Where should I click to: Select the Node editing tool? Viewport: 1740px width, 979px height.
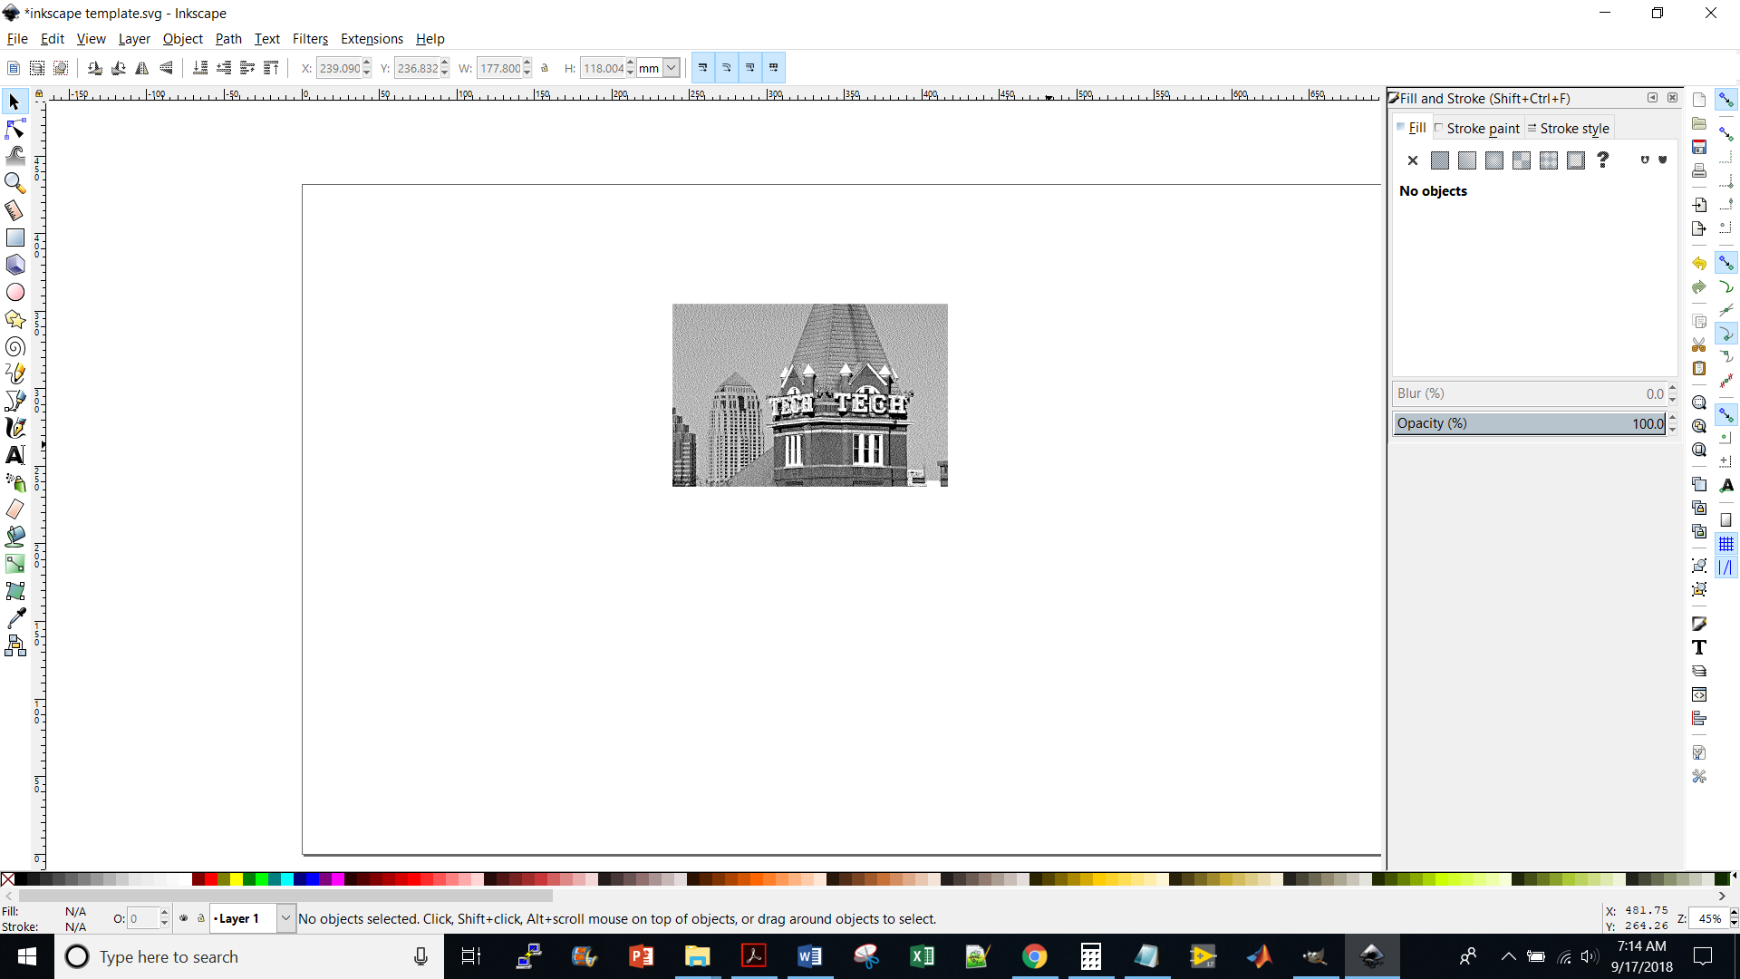pyautogui.click(x=14, y=128)
